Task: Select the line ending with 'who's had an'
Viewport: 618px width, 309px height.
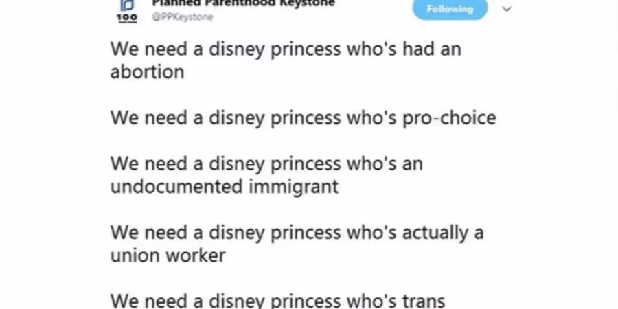Action: [286, 49]
